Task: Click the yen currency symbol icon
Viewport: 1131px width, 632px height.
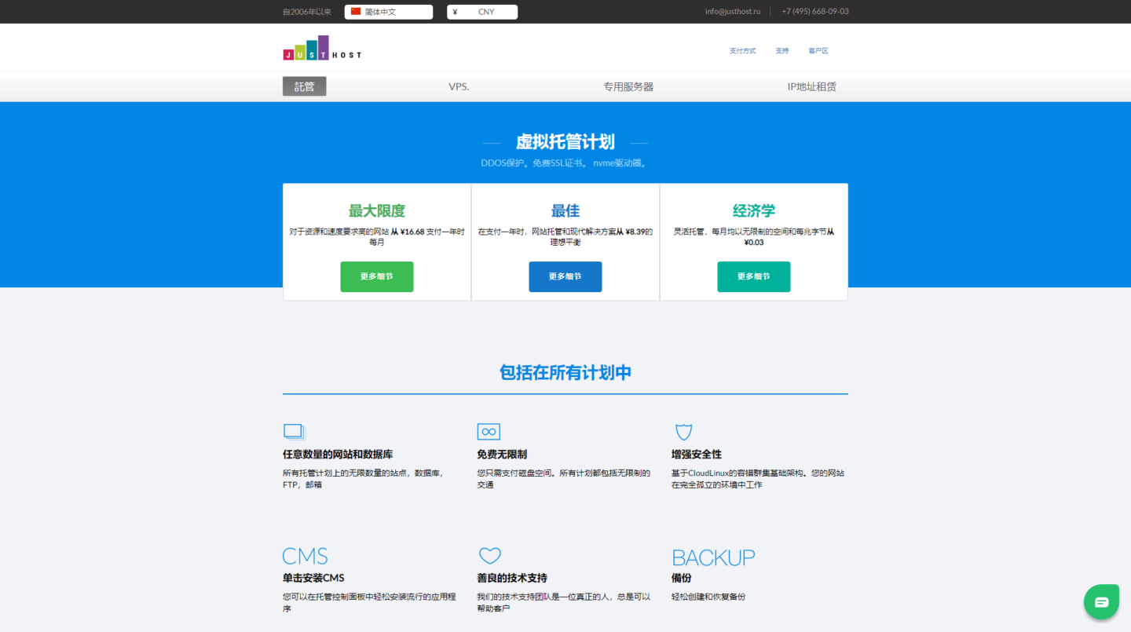Action: (x=456, y=12)
